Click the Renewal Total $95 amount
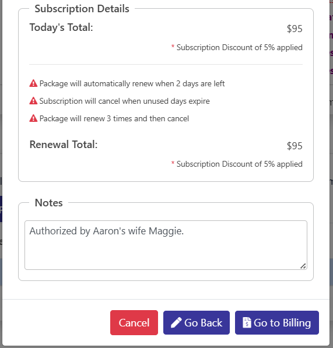Image resolution: width=333 pixels, height=348 pixels. 295,146
